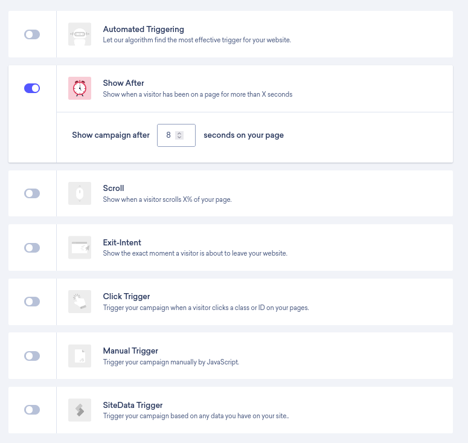Image resolution: width=468 pixels, height=443 pixels.
Task: Click the Exit-Intent browser window icon
Action: pyautogui.click(x=80, y=248)
